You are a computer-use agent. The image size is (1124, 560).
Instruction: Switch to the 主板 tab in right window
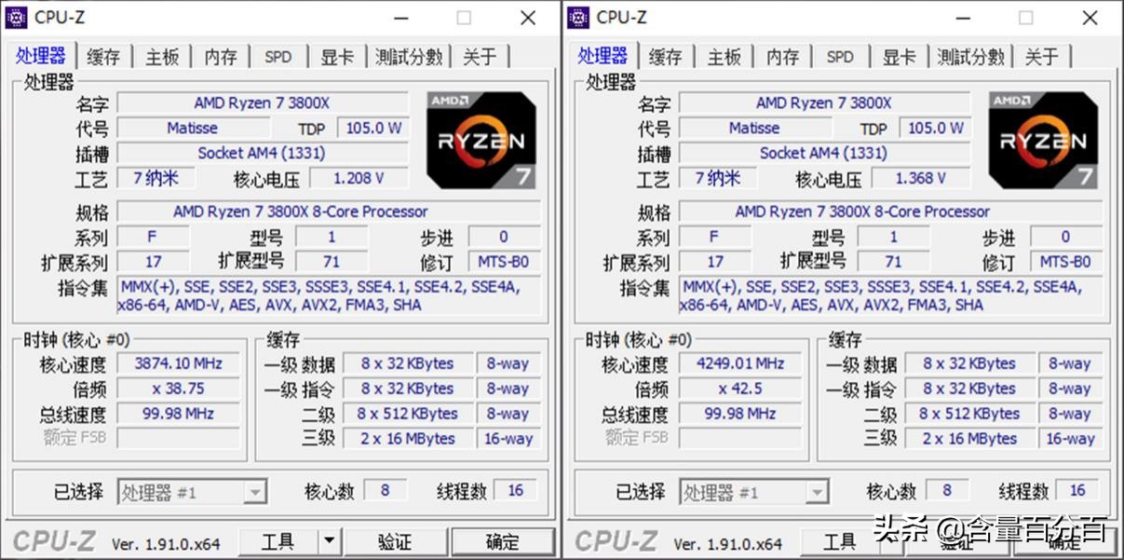725,56
